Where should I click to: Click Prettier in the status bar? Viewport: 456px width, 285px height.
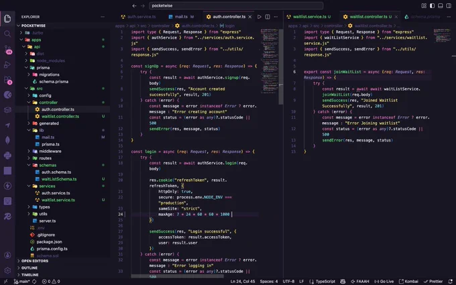(x=433, y=281)
